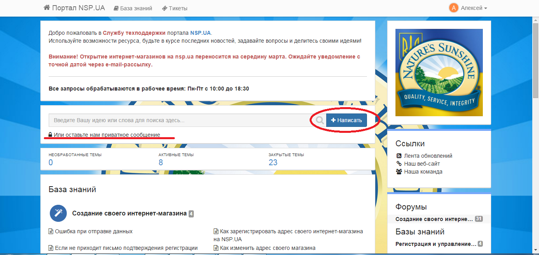Image resolution: width=539 pixels, height=255 pixels.
Task: Click the magnifier search icon
Action: [x=320, y=120]
